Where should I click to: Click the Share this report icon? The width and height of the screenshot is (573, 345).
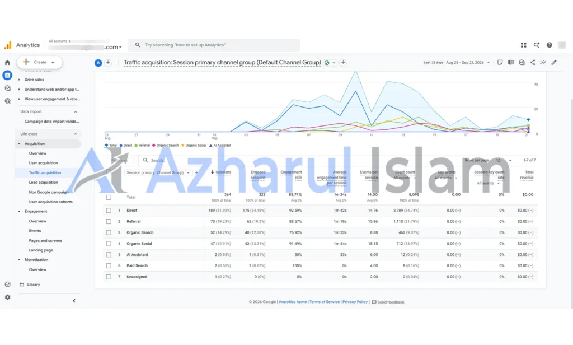[533, 63]
